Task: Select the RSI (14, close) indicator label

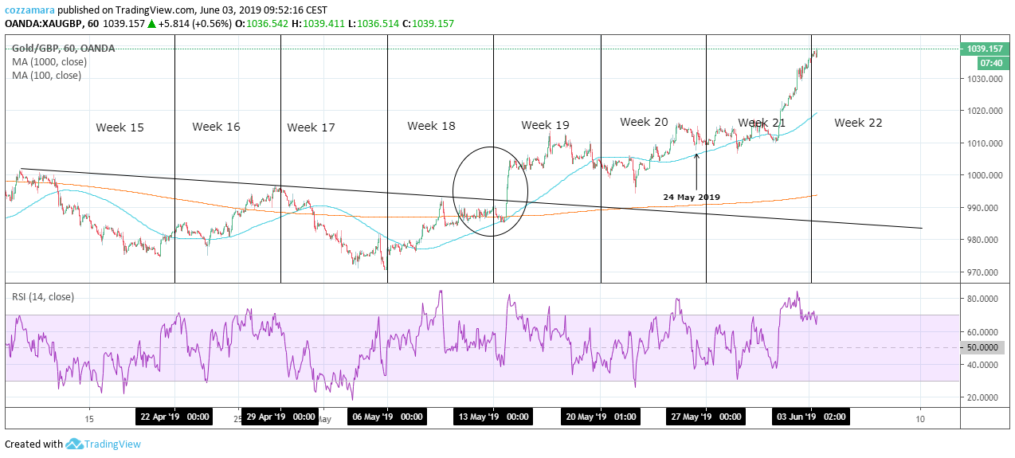Action: 42,297
